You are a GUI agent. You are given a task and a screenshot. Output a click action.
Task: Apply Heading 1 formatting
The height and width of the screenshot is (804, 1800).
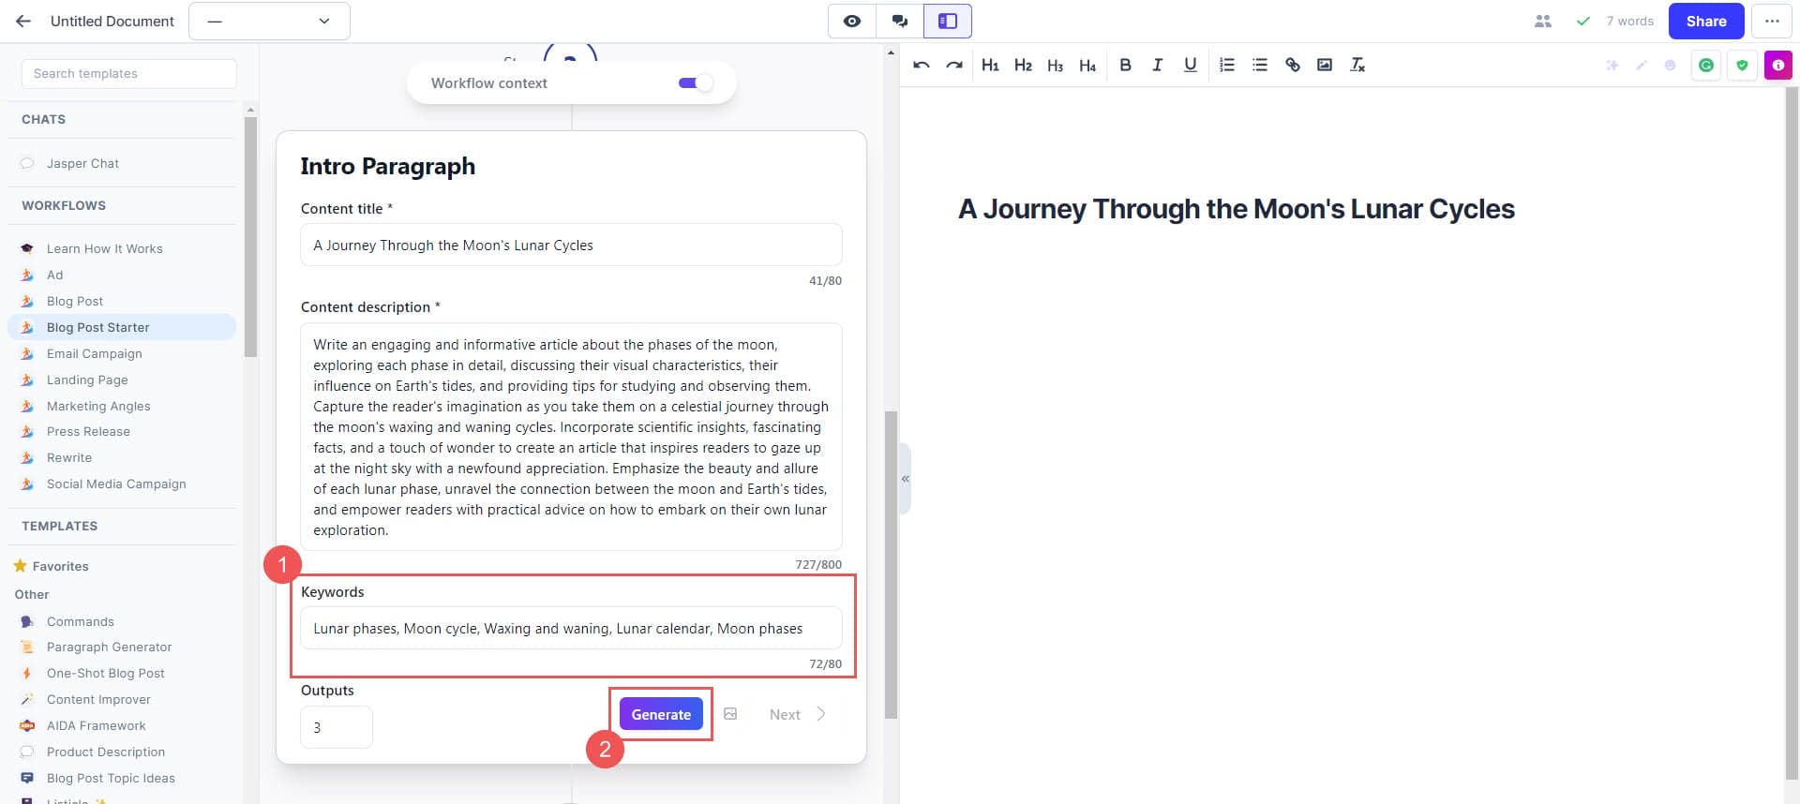990,65
